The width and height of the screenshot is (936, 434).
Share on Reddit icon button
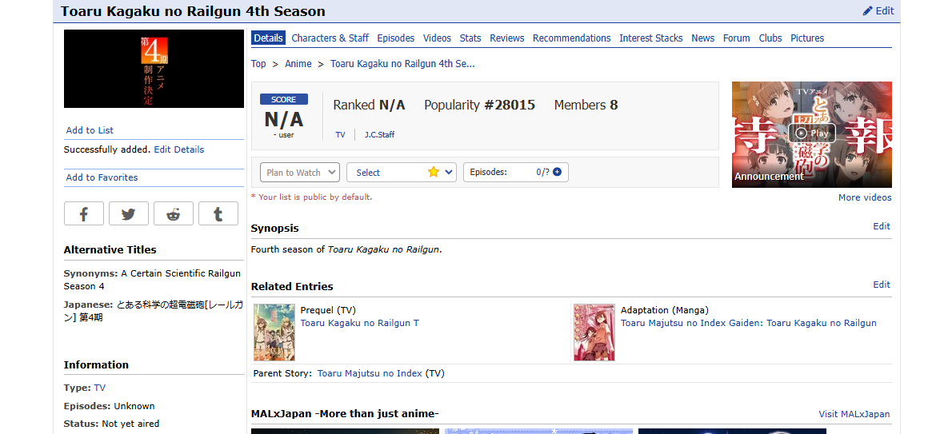(173, 213)
